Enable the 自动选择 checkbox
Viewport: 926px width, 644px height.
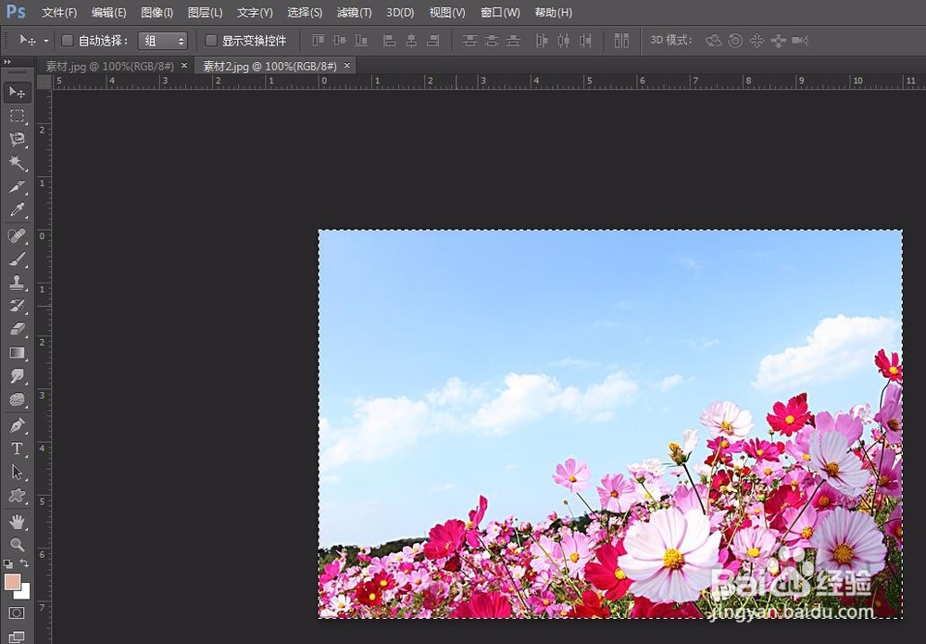tap(67, 41)
